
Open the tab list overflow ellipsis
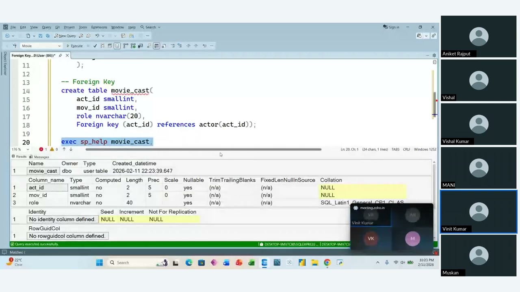pos(427,56)
